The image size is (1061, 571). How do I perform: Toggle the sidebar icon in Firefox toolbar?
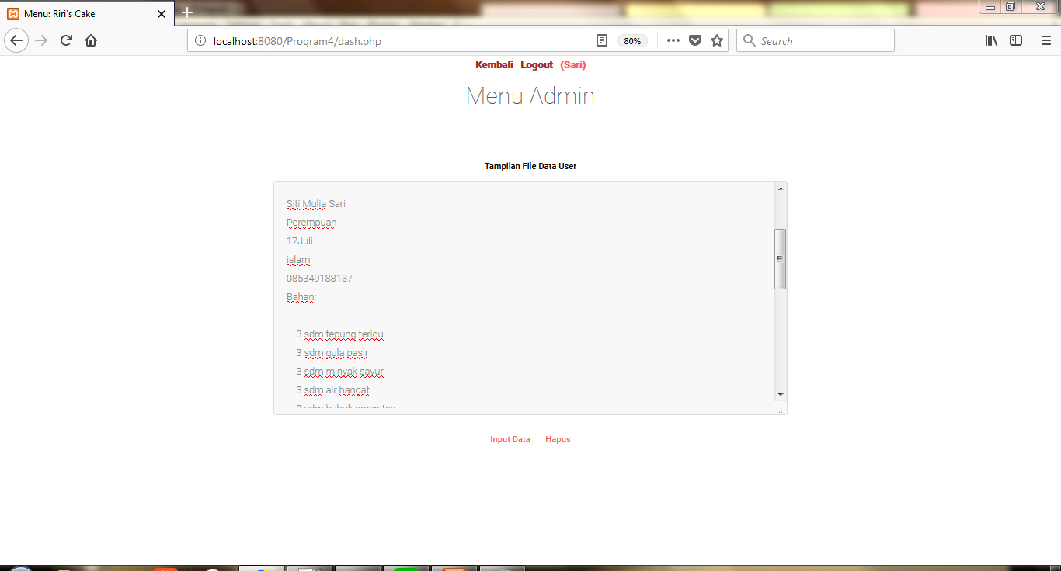pyautogui.click(x=1016, y=40)
